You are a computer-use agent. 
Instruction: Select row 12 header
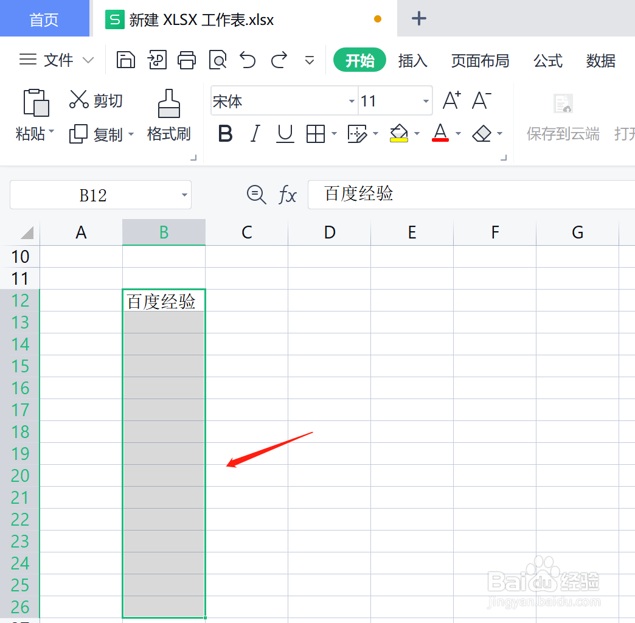coord(20,300)
